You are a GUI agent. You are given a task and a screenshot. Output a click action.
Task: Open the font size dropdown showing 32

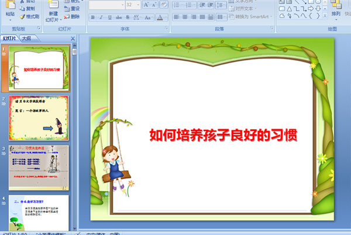click(133, 5)
